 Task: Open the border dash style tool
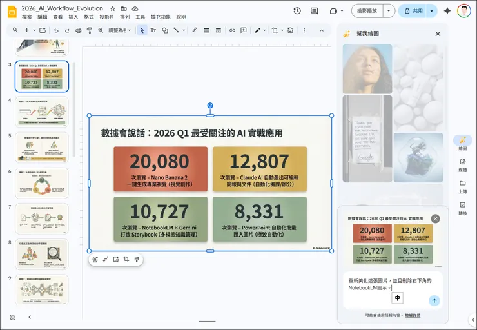218,30
